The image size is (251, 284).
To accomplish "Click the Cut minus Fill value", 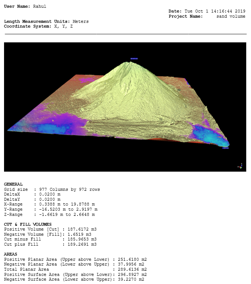I will click(81, 239).
